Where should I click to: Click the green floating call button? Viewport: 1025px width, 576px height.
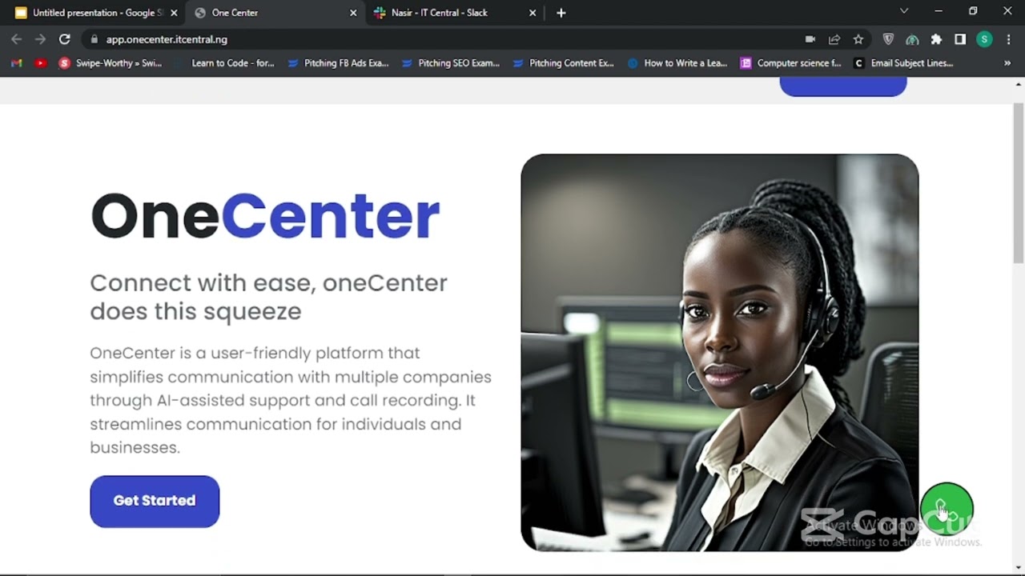[946, 508]
